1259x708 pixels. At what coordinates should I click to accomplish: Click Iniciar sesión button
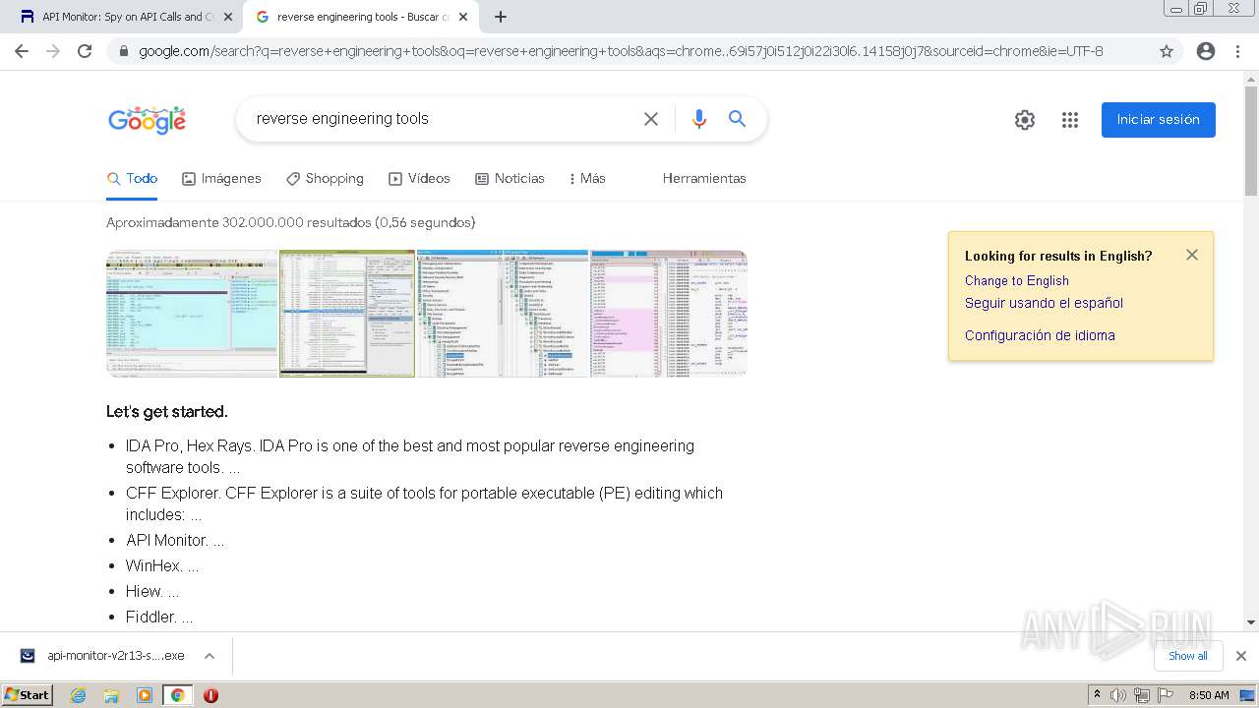pos(1159,120)
